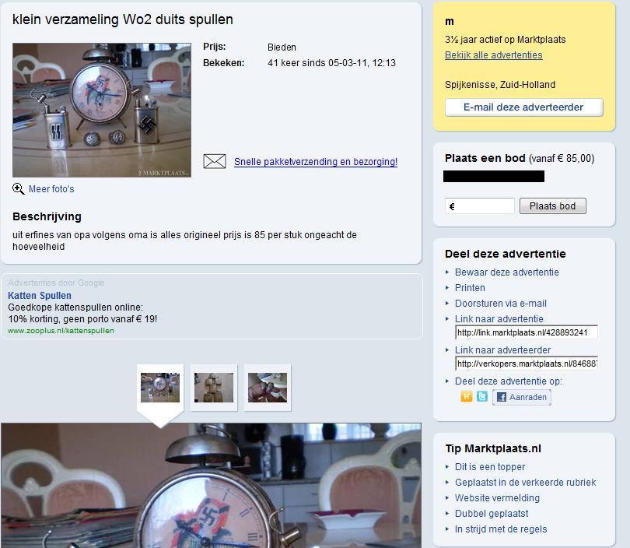
Task: Select the Link naar advertentie URL field
Action: tap(527, 332)
